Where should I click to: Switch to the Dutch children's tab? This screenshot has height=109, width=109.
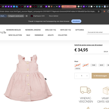(x=69, y=7)
